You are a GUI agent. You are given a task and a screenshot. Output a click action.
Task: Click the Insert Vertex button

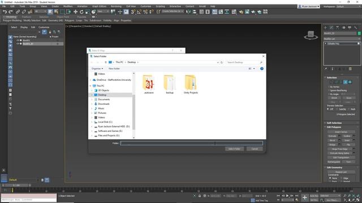341,132
